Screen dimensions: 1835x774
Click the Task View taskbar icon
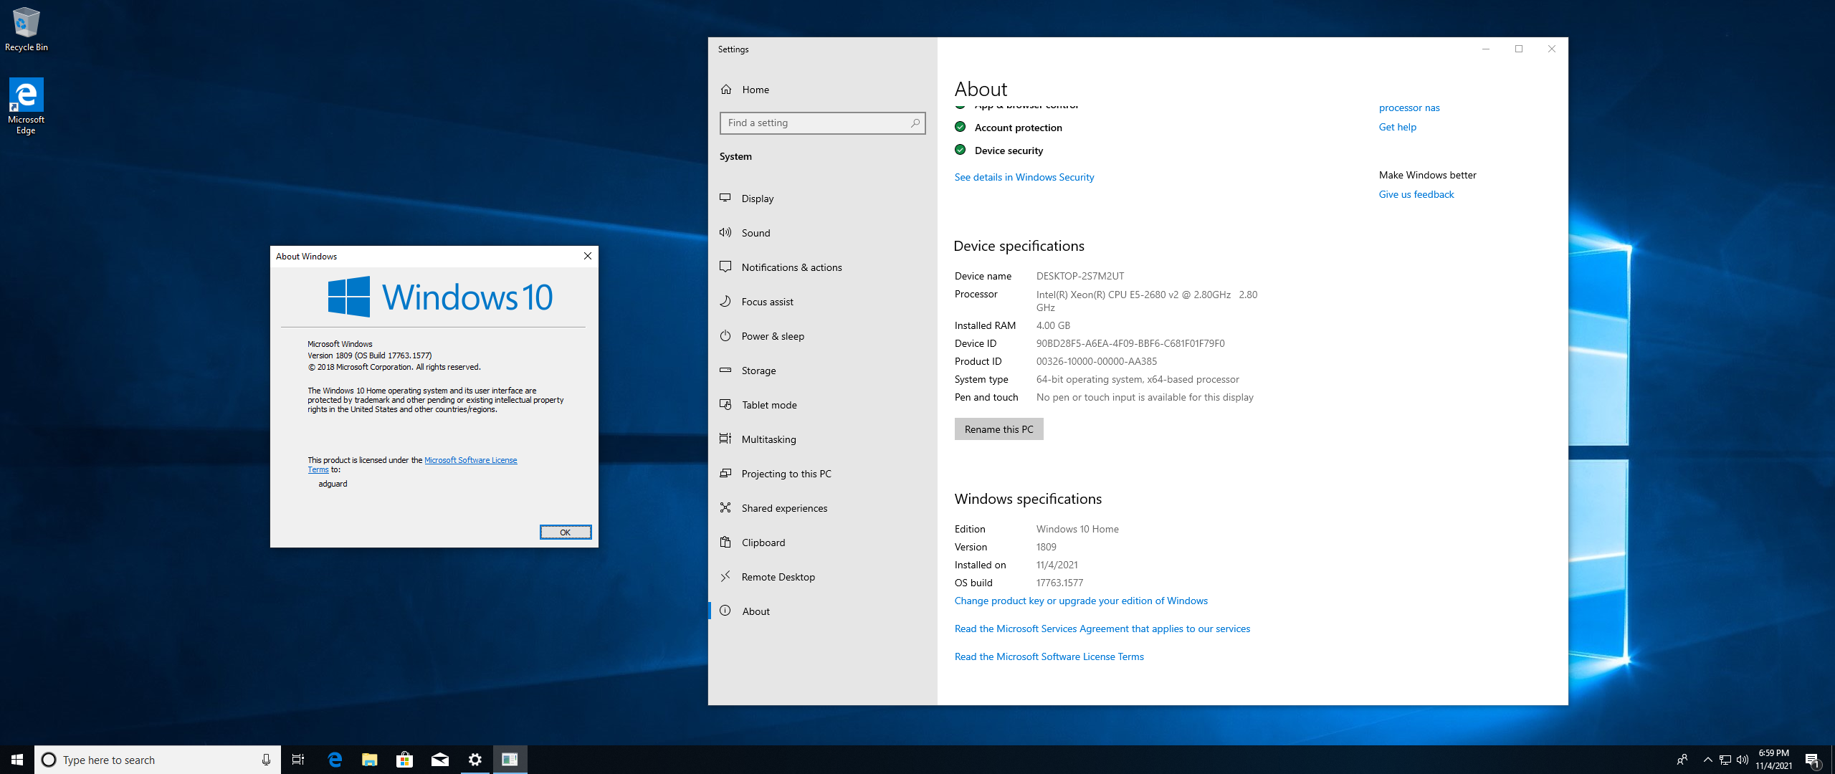pyautogui.click(x=298, y=760)
